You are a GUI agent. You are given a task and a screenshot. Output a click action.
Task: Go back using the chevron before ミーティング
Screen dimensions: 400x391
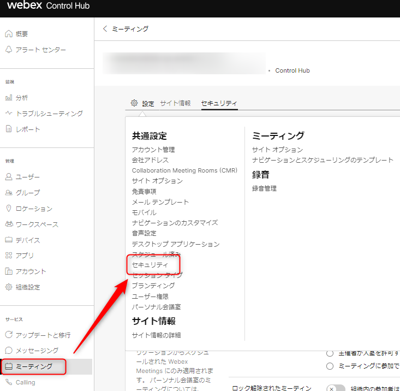pos(105,28)
